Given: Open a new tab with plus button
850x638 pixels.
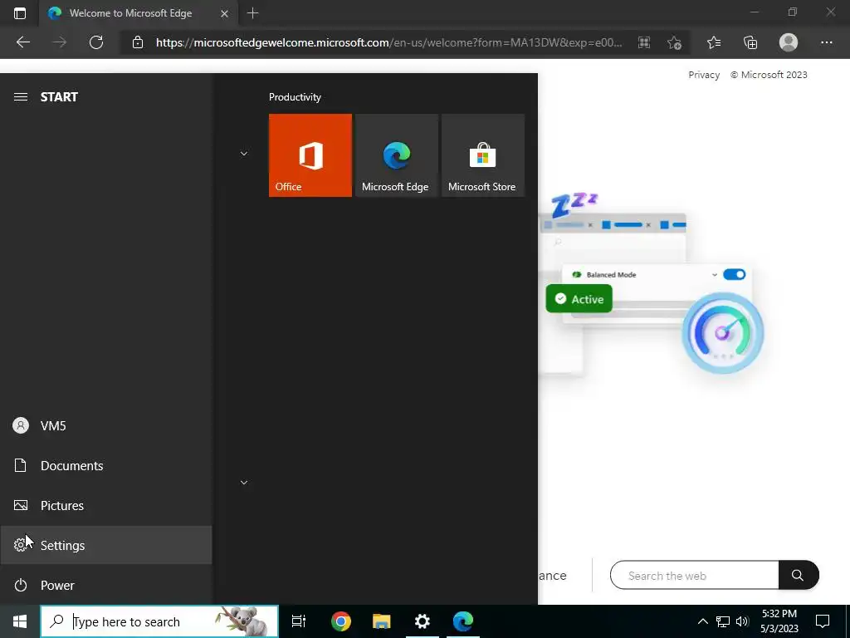Looking at the screenshot, I should [252, 13].
